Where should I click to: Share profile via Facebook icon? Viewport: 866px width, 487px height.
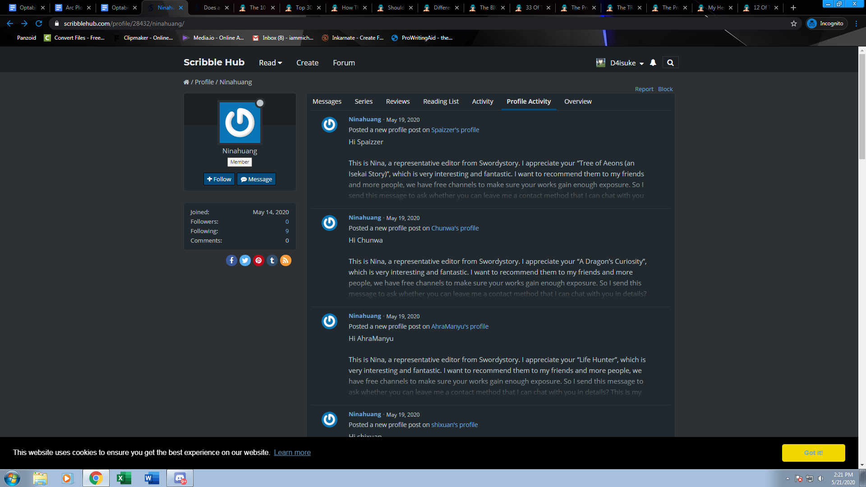click(x=231, y=261)
